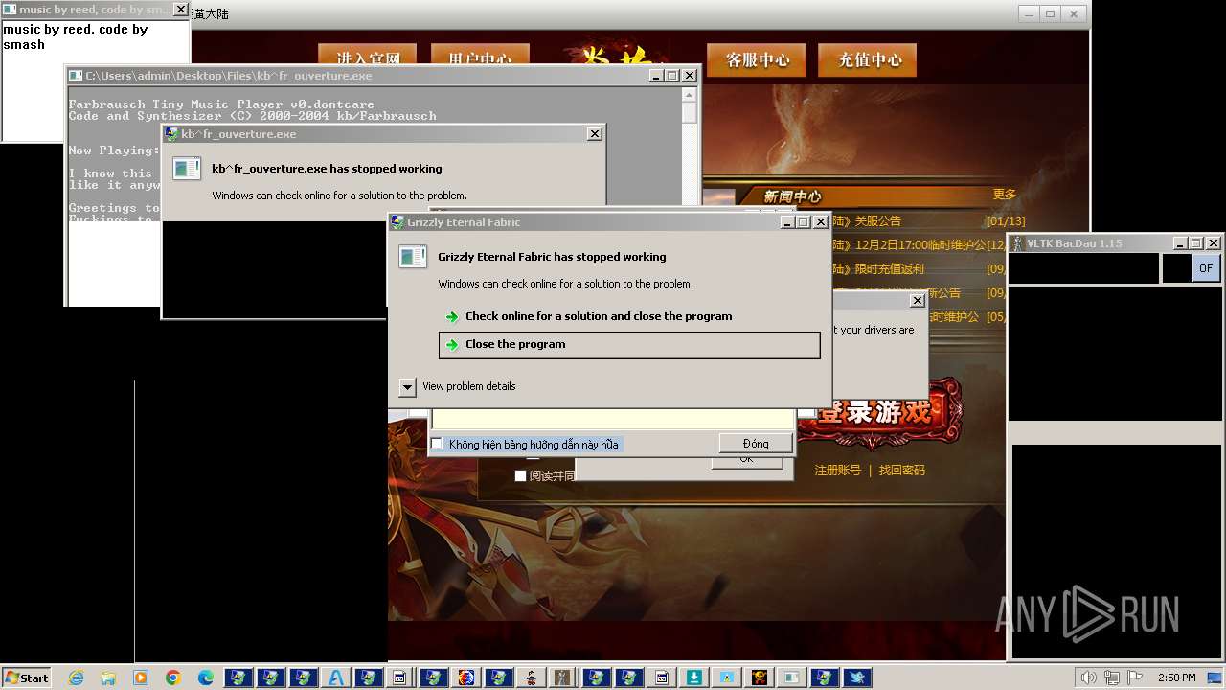Click the volume speaker tray icon
Viewport: 1226px width, 690px height.
coord(1089,678)
